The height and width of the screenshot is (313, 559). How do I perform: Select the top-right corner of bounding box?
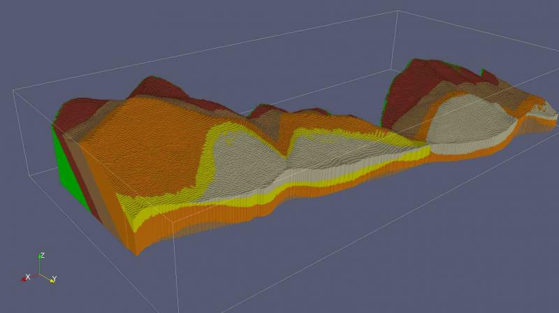tap(398, 11)
